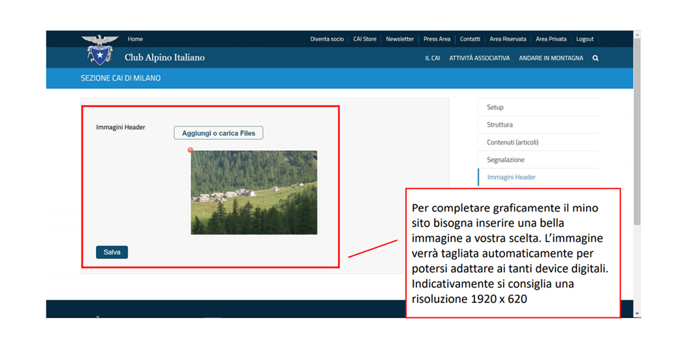Visit the CAI Store link
680x346 pixels.
point(365,39)
